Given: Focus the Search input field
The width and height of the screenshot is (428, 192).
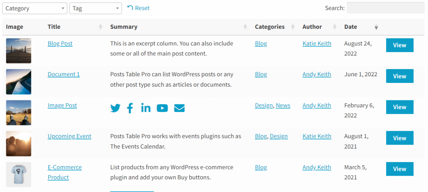Looking at the screenshot, I should [x=385, y=8].
